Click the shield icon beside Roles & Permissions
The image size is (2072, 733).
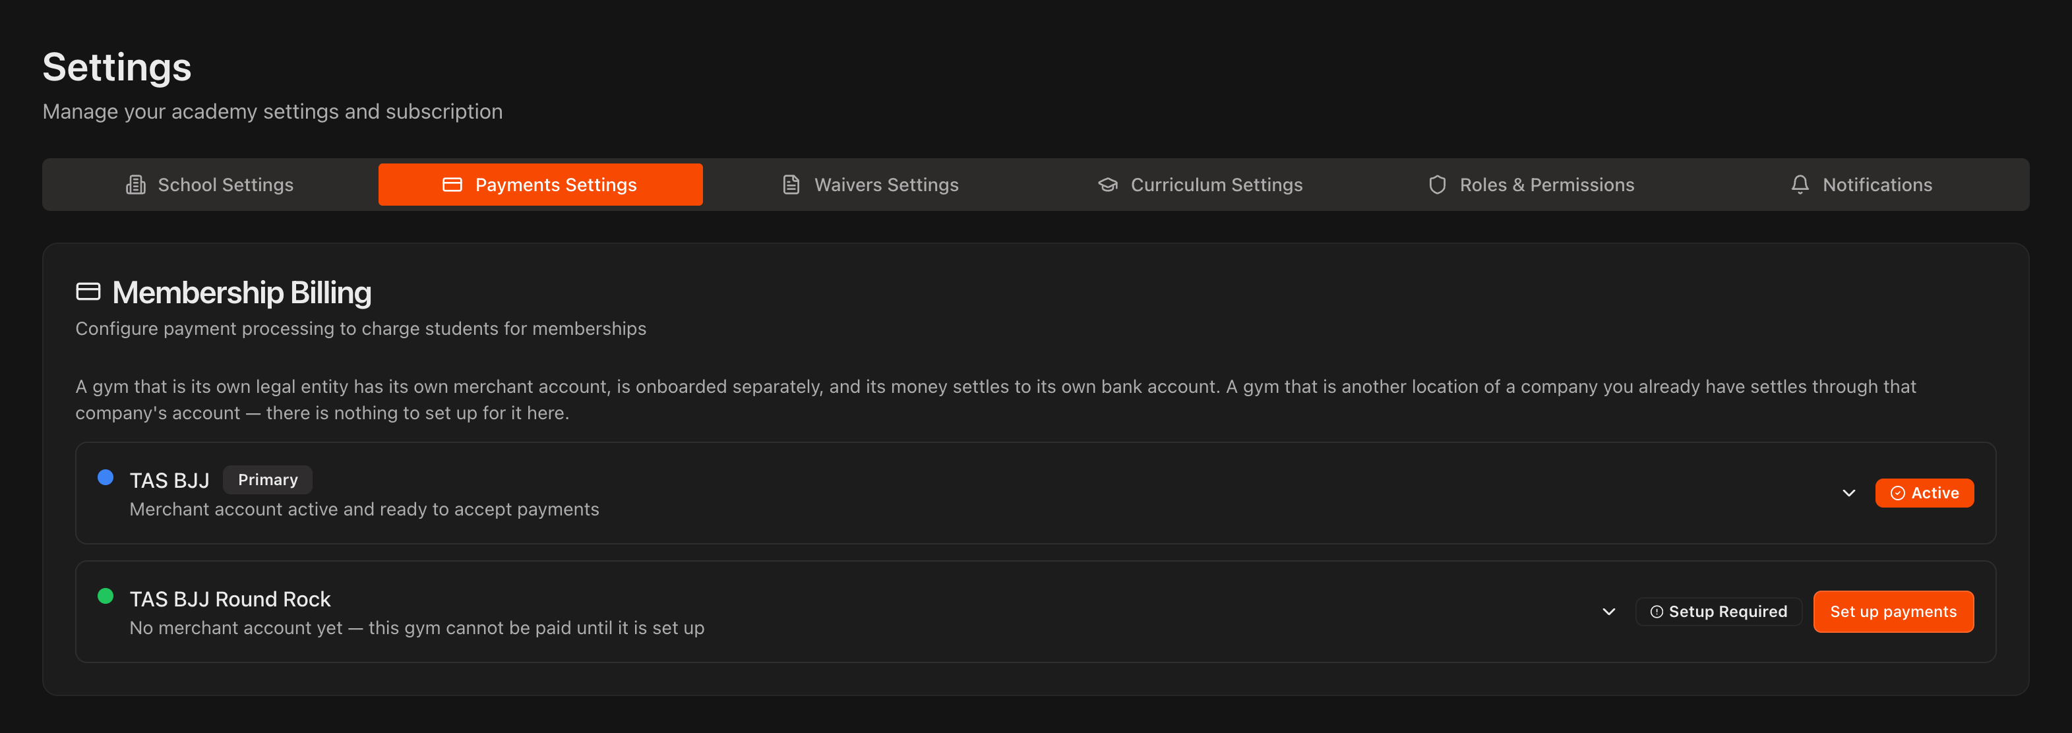tap(1438, 185)
